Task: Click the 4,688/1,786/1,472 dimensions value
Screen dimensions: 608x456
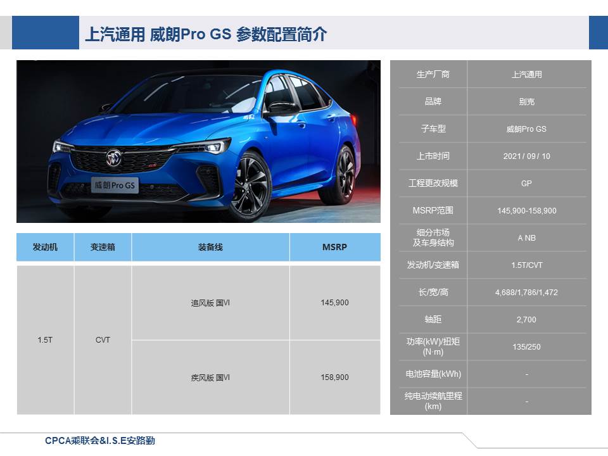Action: click(526, 293)
